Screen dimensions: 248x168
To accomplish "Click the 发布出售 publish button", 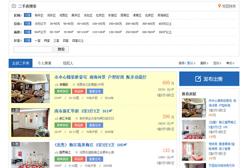I will (x=209, y=79).
